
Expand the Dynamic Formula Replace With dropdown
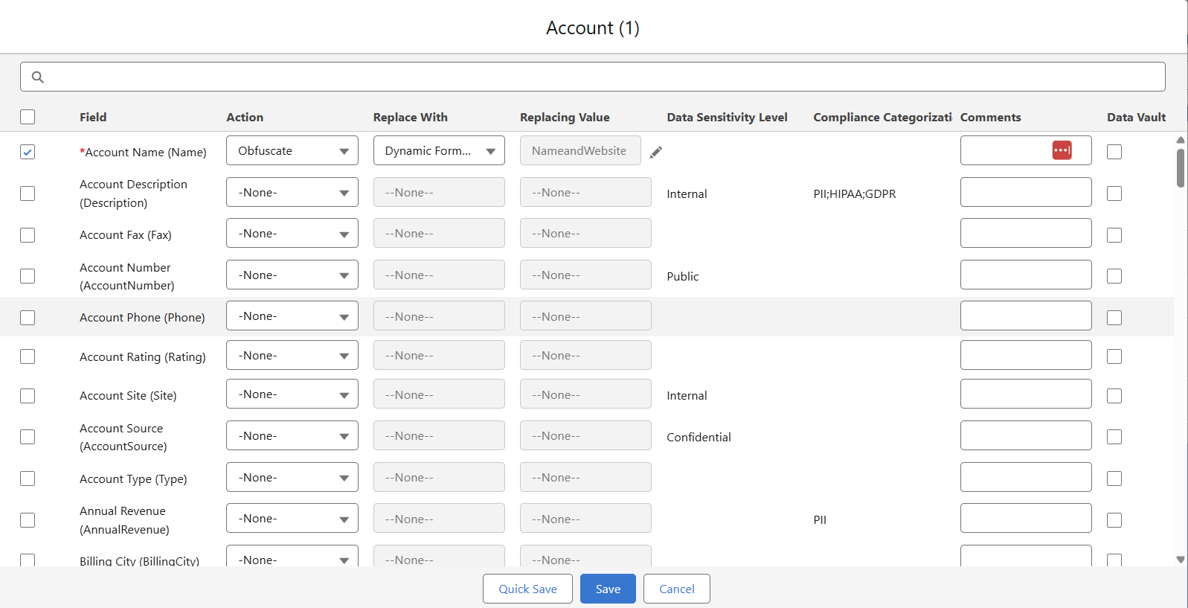[x=438, y=151]
